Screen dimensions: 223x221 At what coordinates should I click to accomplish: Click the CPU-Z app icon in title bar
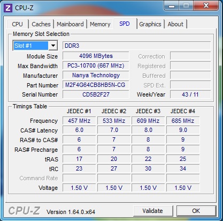8,8
